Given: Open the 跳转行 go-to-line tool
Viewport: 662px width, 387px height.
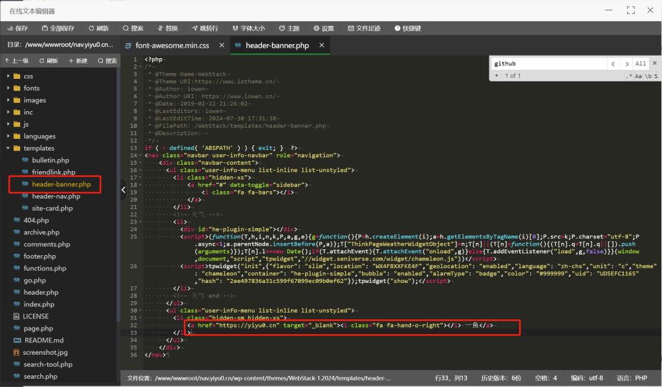Looking at the screenshot, I should 205,28.
